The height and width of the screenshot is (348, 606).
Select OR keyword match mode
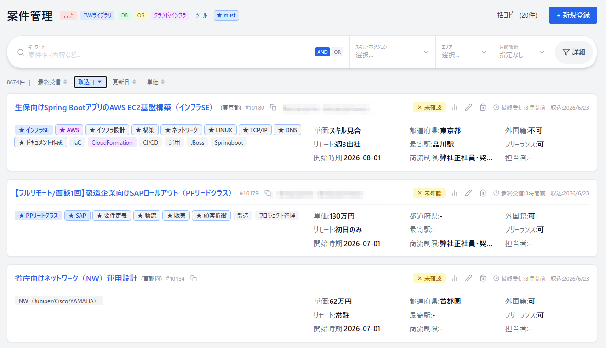click(x=338, y=52)
